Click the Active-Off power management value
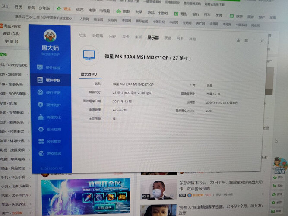The width and height of the screenshot is (288, 216). coord(120,110)
